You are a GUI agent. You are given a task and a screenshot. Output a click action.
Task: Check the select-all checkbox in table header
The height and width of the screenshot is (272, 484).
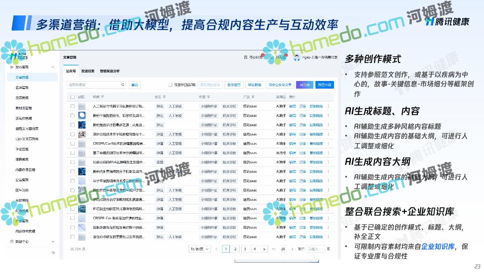tap(73, 97)
